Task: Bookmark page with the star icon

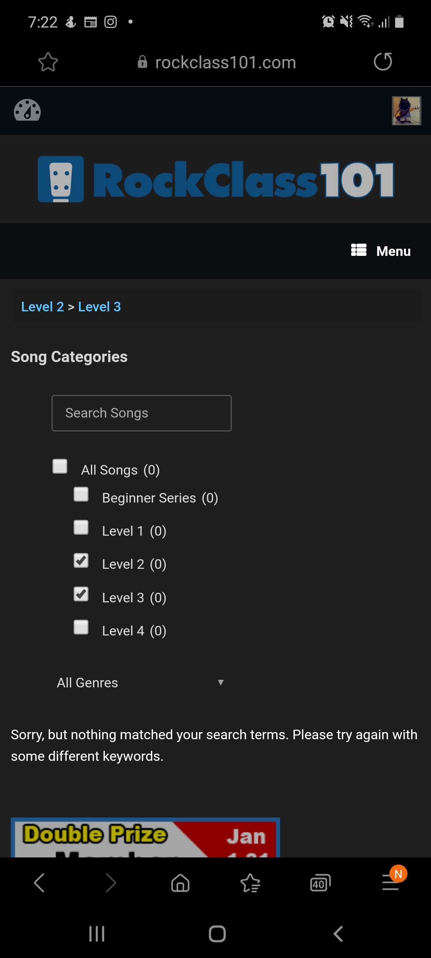Action: point(48,62)
